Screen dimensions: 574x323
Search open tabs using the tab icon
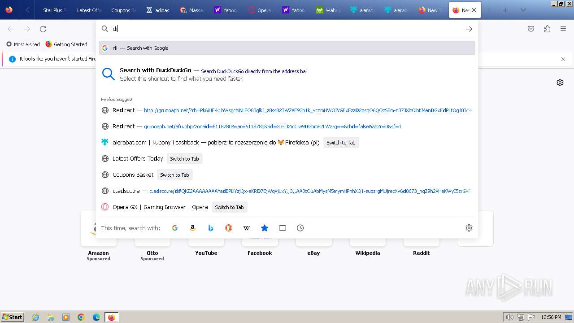(283, 228)
